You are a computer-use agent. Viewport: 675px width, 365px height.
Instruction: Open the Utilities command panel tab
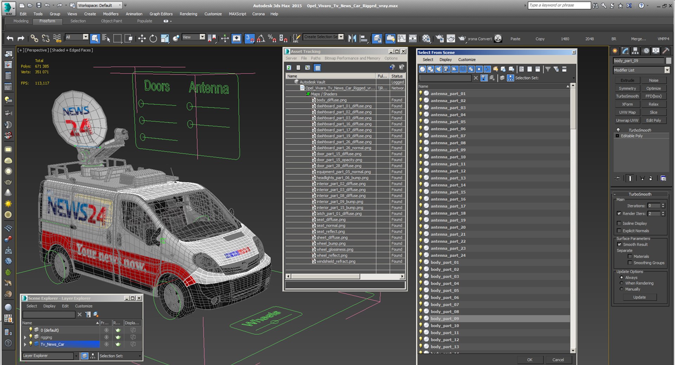(666, 51)
